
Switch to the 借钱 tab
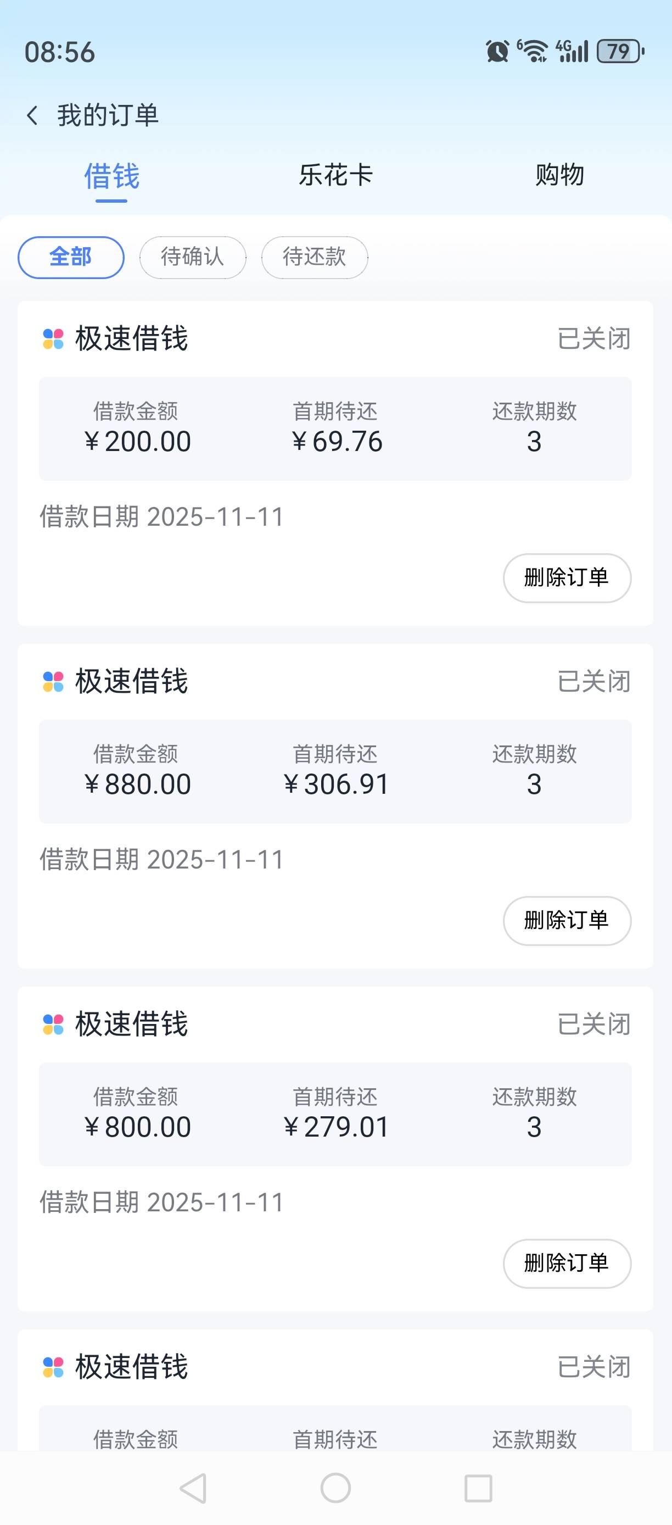pos(112,176)
